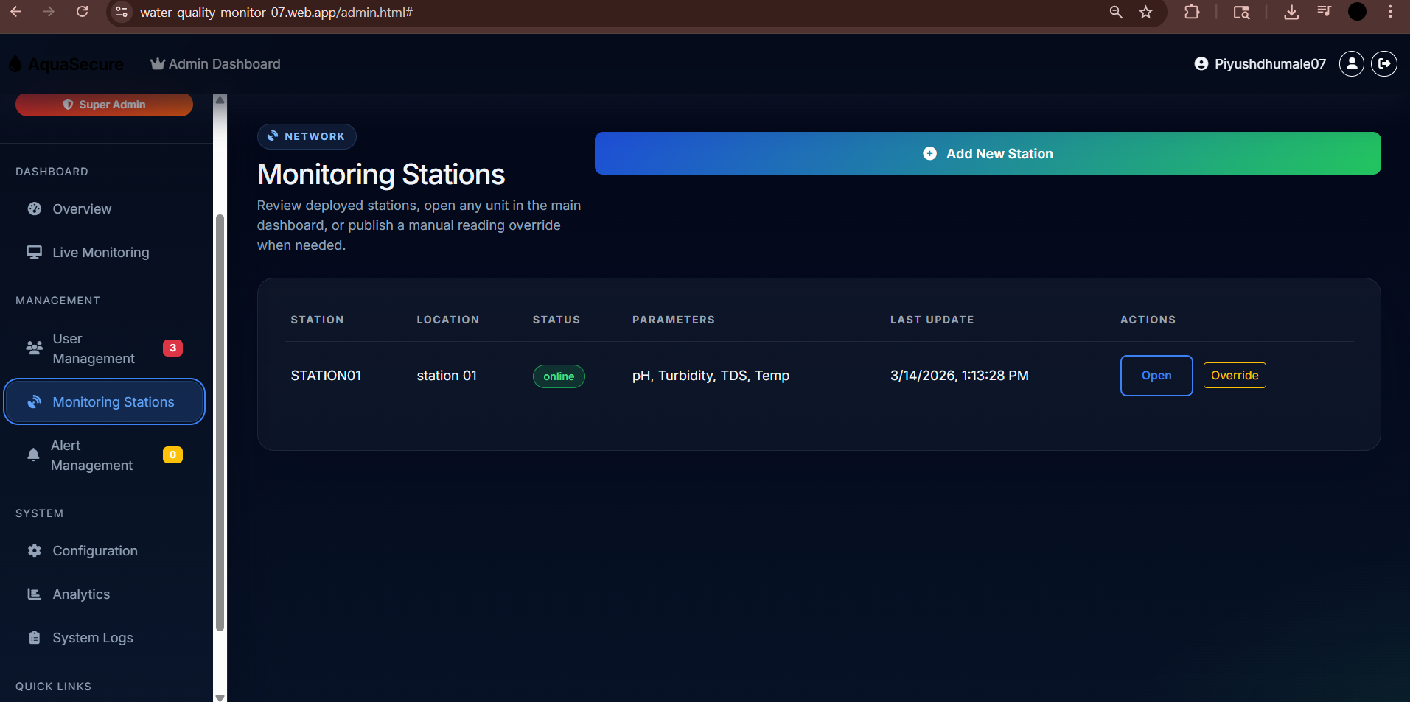Click the sidebar scrollbar thumb
The image size is (1410, 702).
(x=220, y=423)
